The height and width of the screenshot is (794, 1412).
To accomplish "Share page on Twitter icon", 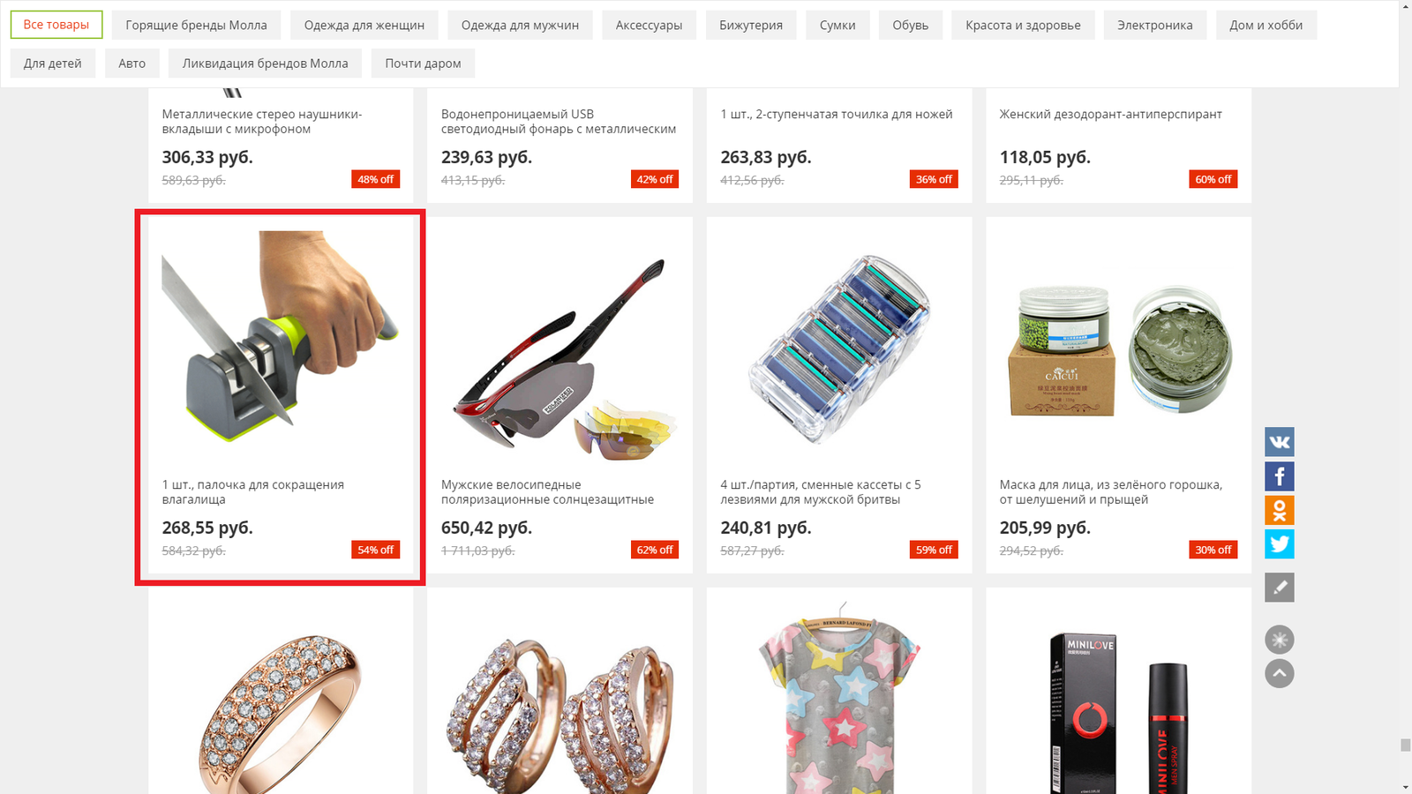I will click(x=1279, y=543).
